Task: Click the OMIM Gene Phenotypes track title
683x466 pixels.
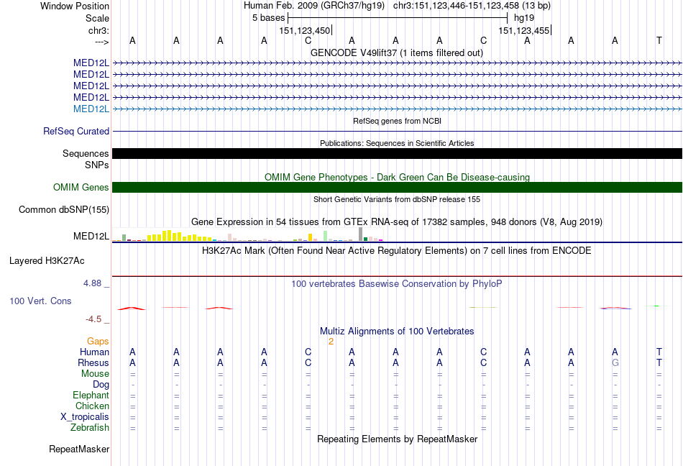Action: coord(397,177)
